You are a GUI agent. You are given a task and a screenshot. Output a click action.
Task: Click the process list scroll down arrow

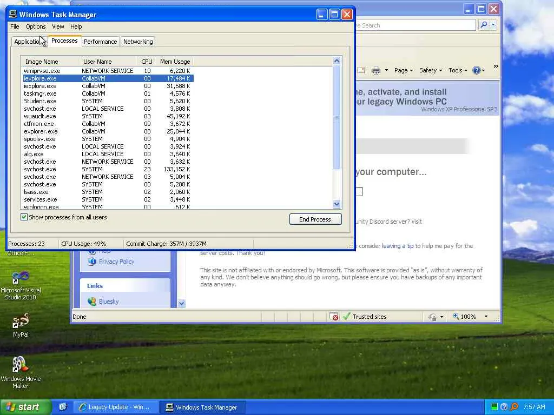coord(337,204)
